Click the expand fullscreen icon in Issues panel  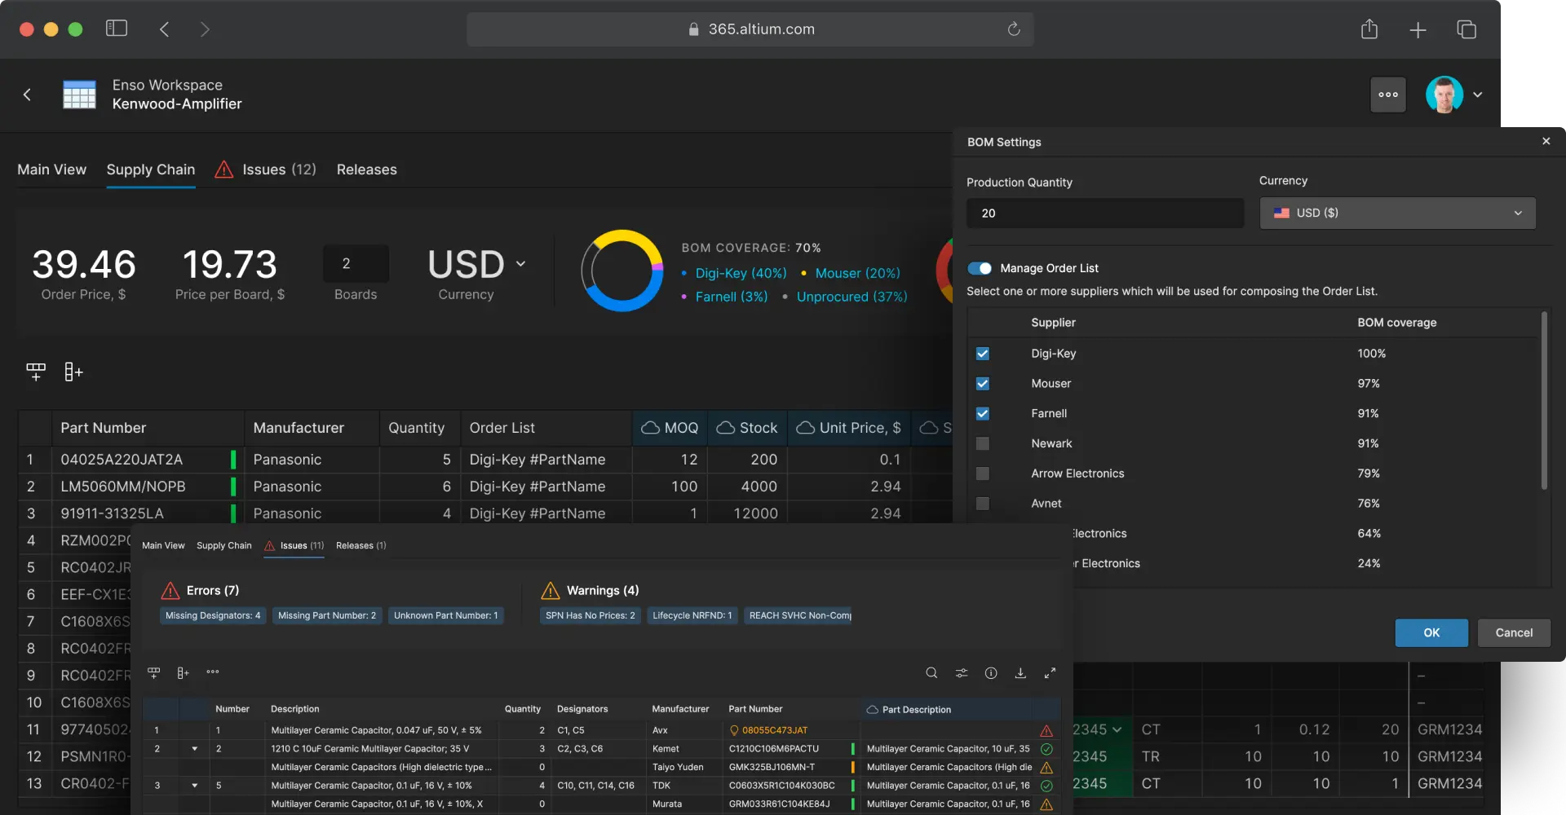pyautogui.click(x=1050, y=673)
